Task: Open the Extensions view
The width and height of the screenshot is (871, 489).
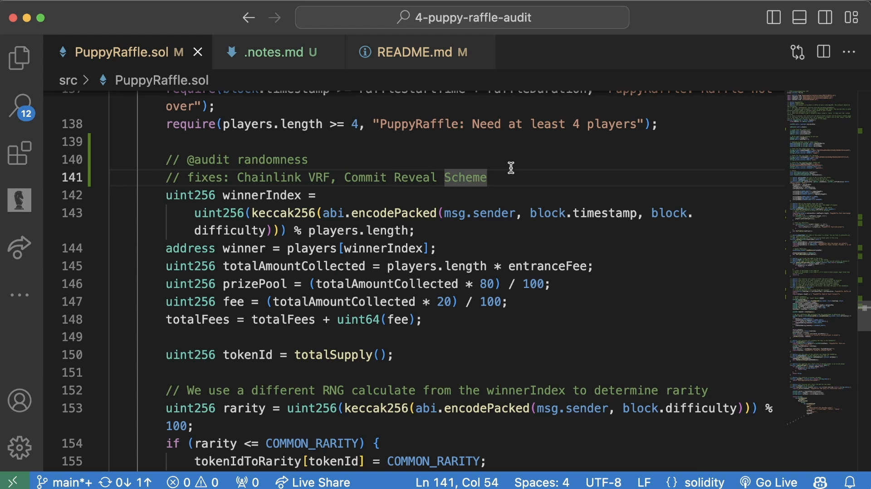Action: click(19, 153)
